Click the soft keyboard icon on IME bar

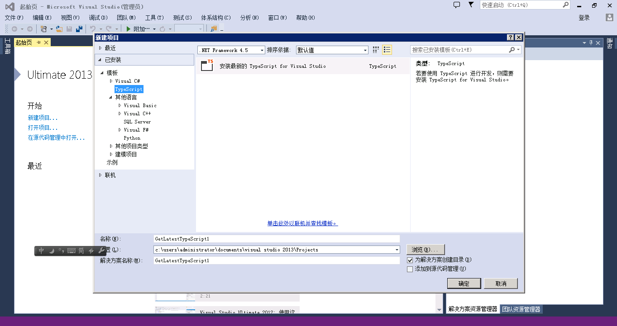pyautogui.click(x=72, y=250)
